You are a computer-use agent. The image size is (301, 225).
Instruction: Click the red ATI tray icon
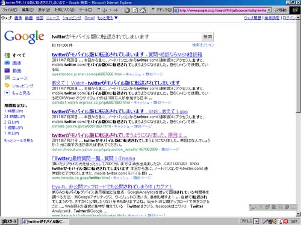click(x=285, y=221)
